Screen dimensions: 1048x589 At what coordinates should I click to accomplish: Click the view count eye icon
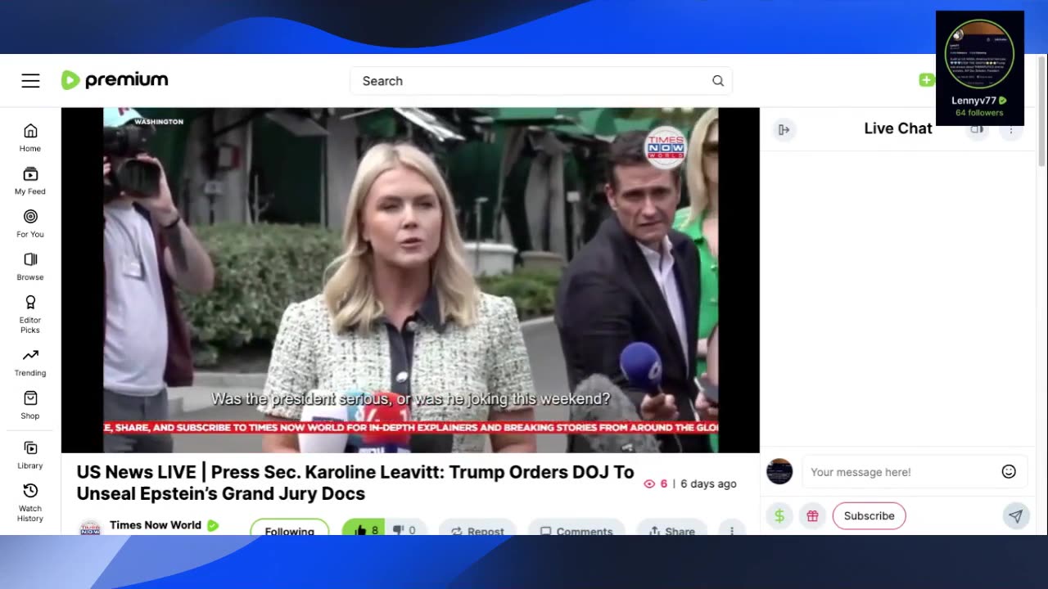click(x=649, y=484)
